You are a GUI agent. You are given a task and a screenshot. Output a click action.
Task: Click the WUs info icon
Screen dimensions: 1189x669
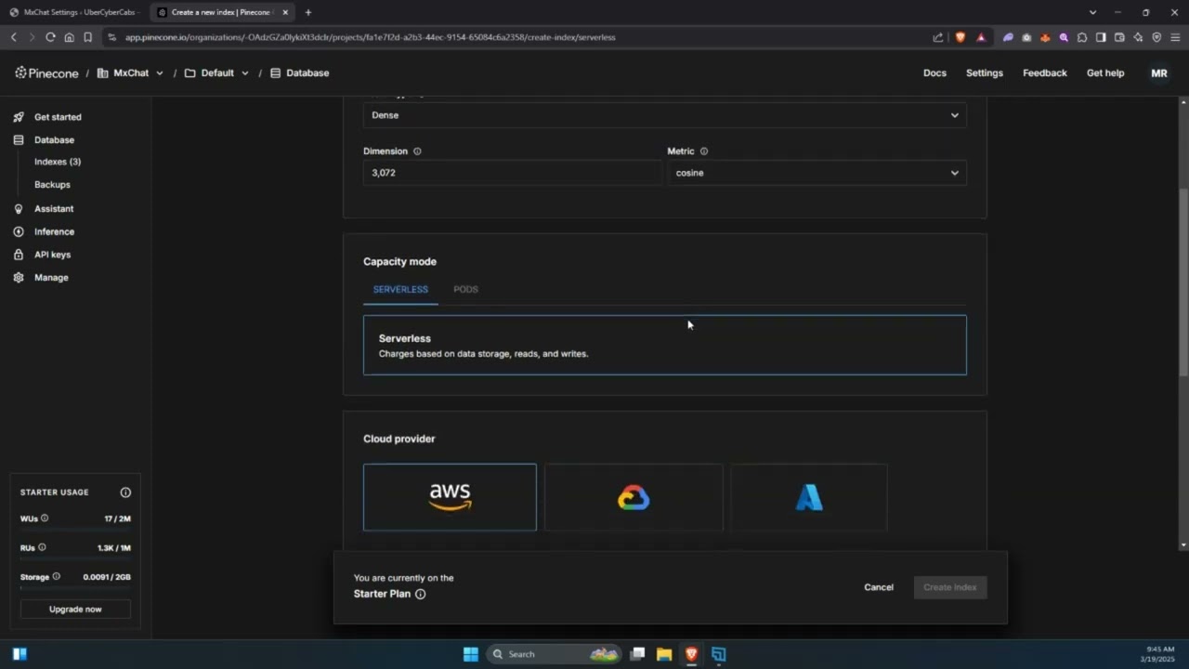point(45,518)
